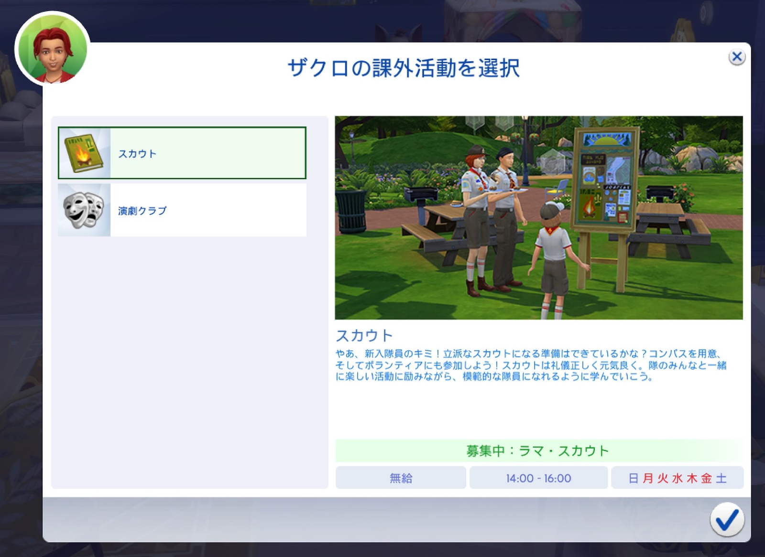Image resolution: width=765 pixels, height=557 pixels.
Task: Click the スカウト description heading
Action: pos(364,336)
